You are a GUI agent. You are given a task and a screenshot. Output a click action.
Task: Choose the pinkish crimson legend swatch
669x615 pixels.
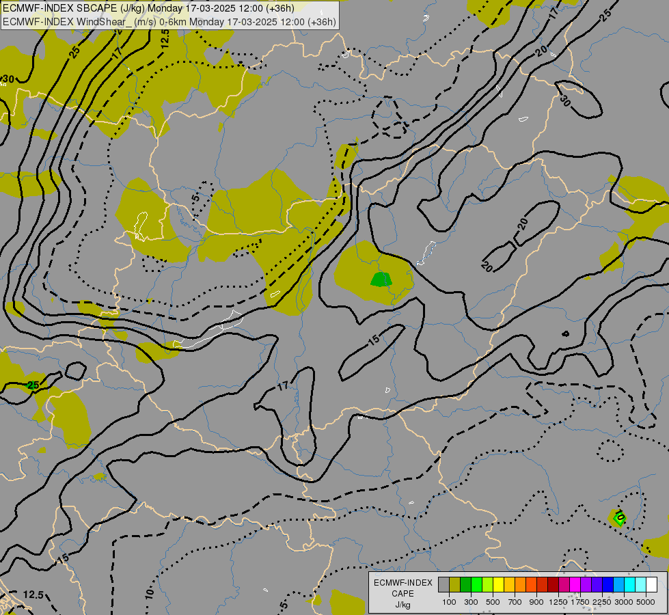coord(564,584)
